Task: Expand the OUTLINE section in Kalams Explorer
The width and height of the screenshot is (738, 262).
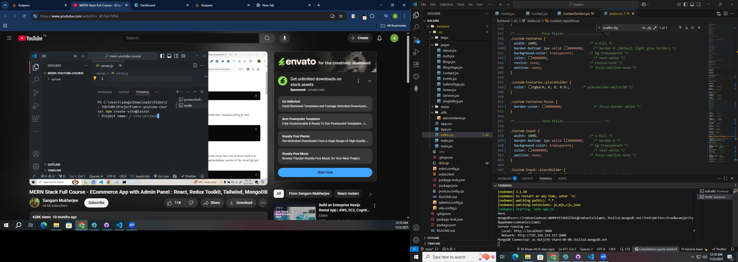Action: pyautogui.click(x=425, y=238)
